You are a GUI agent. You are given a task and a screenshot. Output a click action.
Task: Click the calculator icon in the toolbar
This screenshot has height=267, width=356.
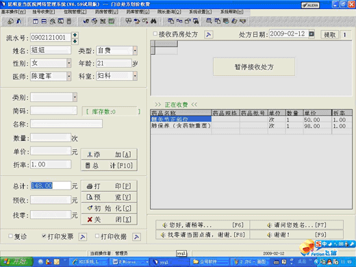(69, 21)
